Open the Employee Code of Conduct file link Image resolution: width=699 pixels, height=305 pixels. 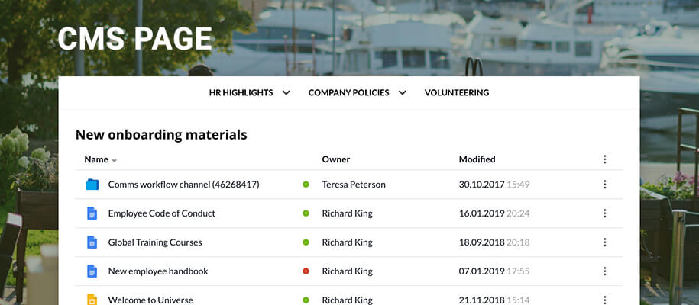(x=161, y=213)
